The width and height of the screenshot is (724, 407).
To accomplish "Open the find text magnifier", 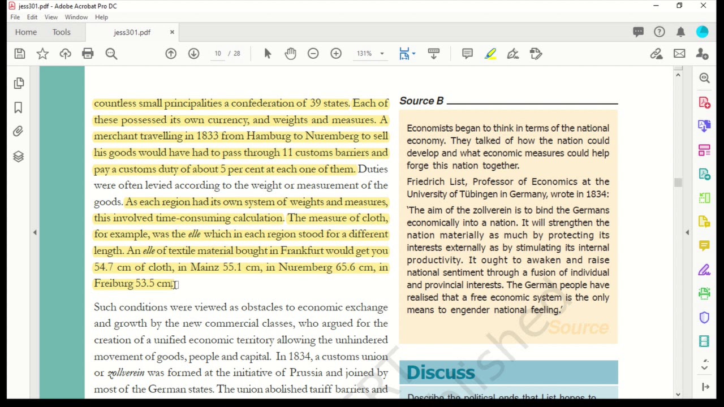I will pyautogui.click(x=111, y=54).
